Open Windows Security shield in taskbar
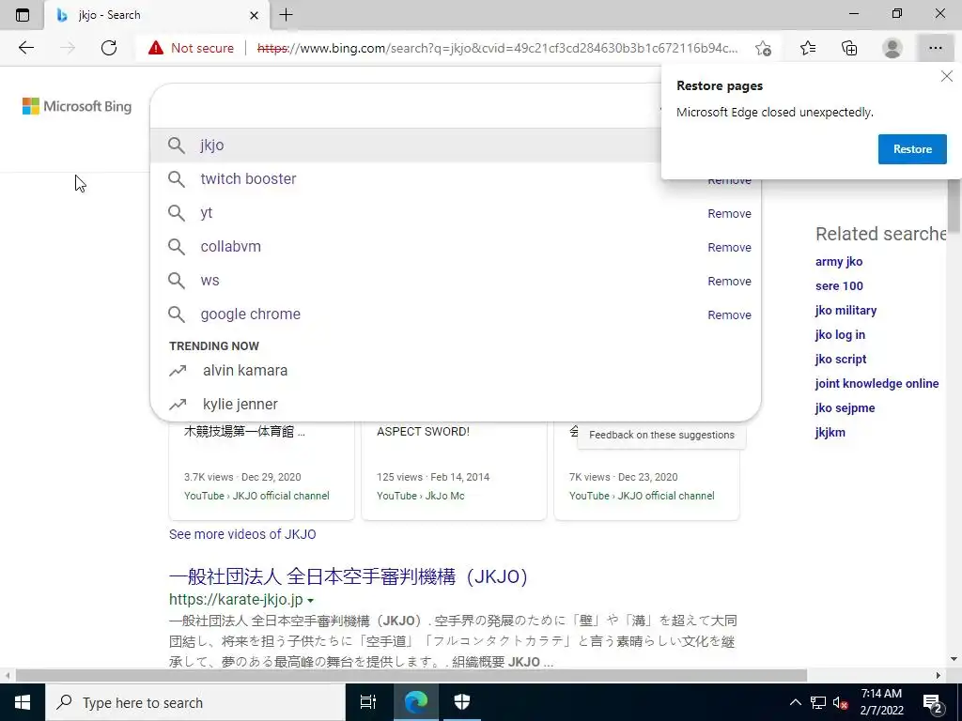The height and width of the screenshot is (721, 962). 462,702
